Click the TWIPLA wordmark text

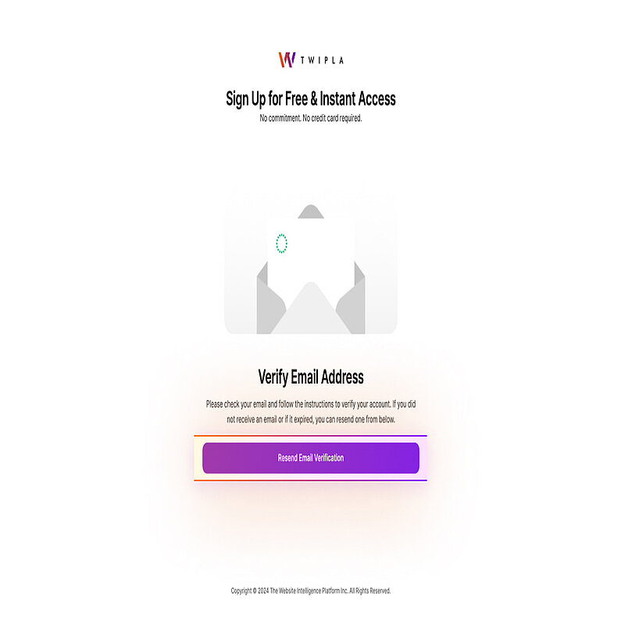click(x=322, y=60)
